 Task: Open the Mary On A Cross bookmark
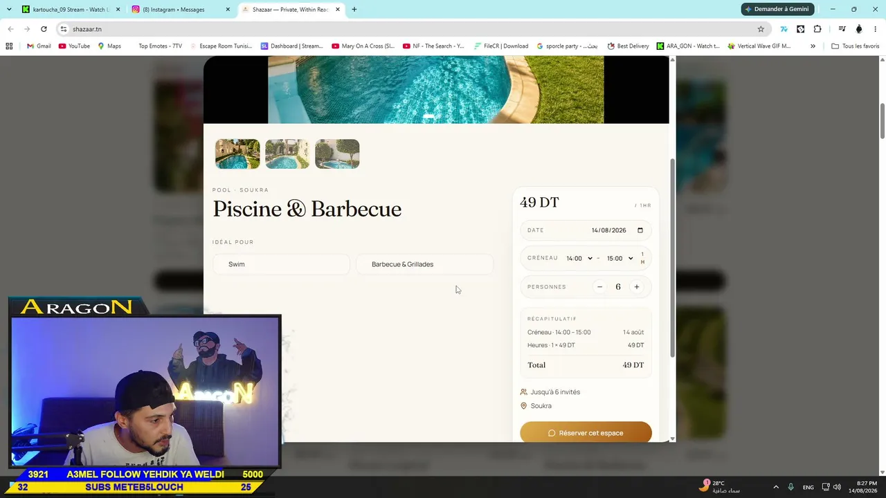pyautogui.click(x=363, y=46)
